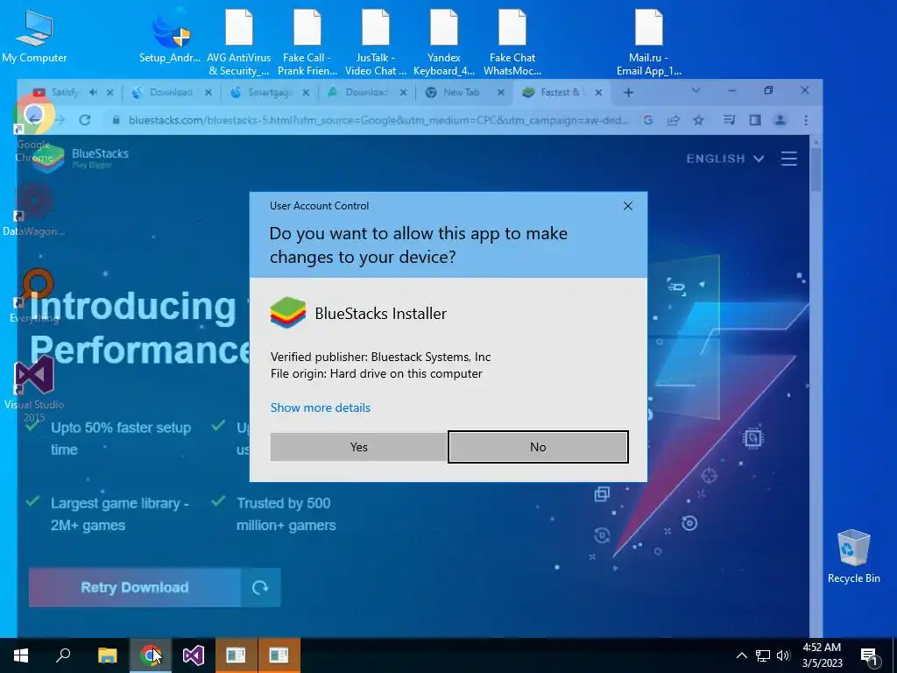
Task: Switch to the Fastest & BlueStacks tab
Action: (560, 92)
